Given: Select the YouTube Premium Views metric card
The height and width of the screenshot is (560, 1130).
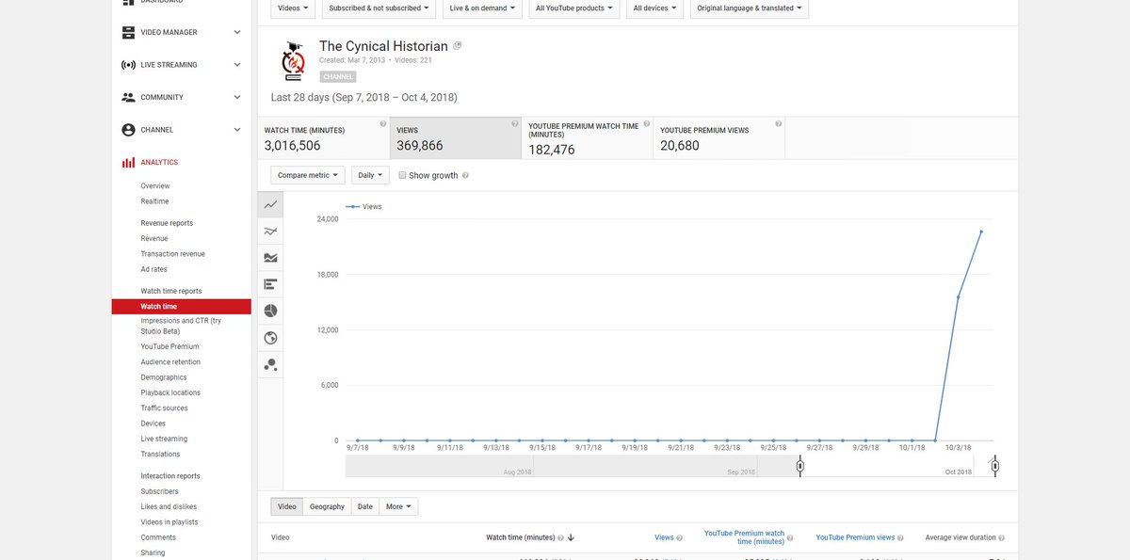Looking at the screenshot, I should click(719, 138).
